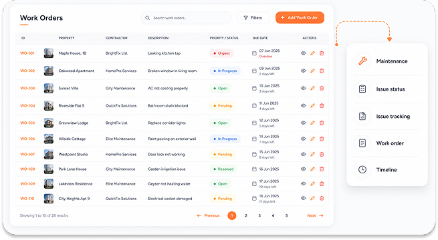Select page 2 in pagination
438x240 pixels.
(x=246, y=215)
